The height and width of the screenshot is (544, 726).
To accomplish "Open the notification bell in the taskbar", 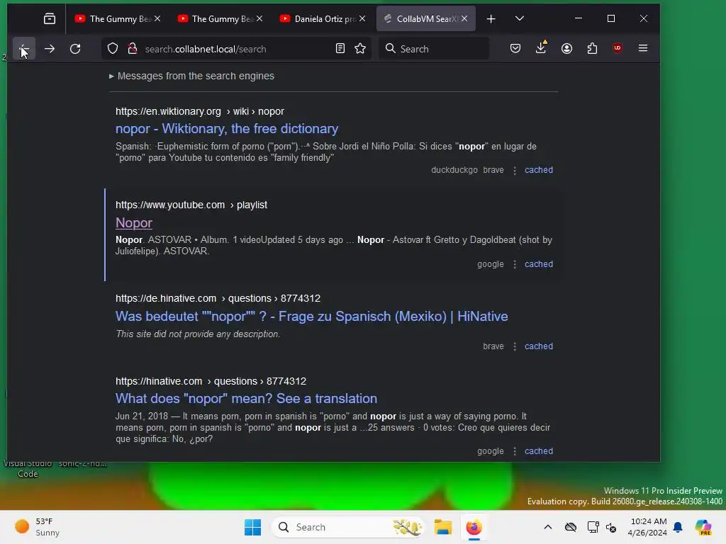I will (678, 527).
